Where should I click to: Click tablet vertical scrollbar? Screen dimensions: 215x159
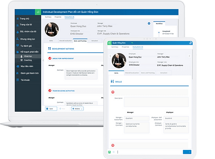(192, 64)
